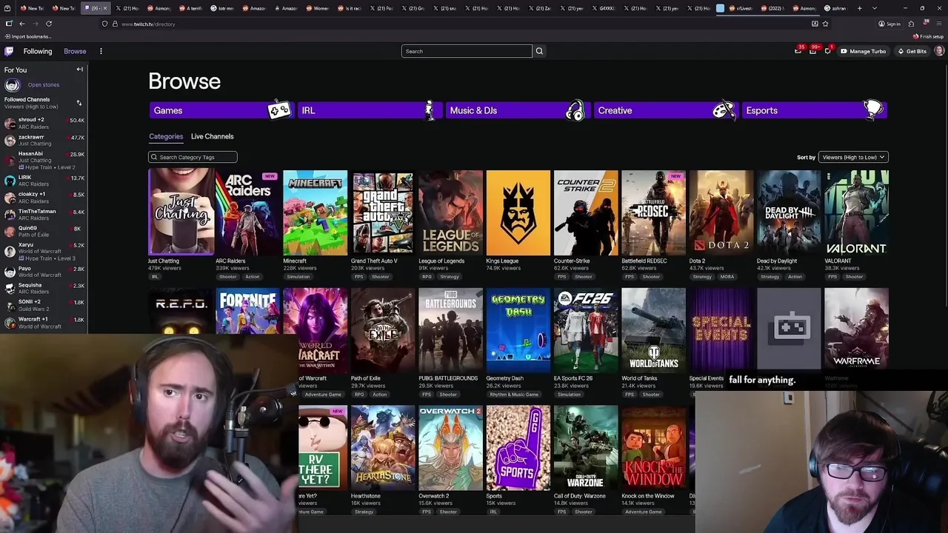This screenshot has width=948, height=533.
Task: Click the address bar lock icon
Action: pyautogui.click(x=115, y=24)
